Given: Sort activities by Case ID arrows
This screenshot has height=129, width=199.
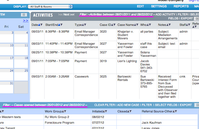Looking at the screenshot, I should pos(113,25).
